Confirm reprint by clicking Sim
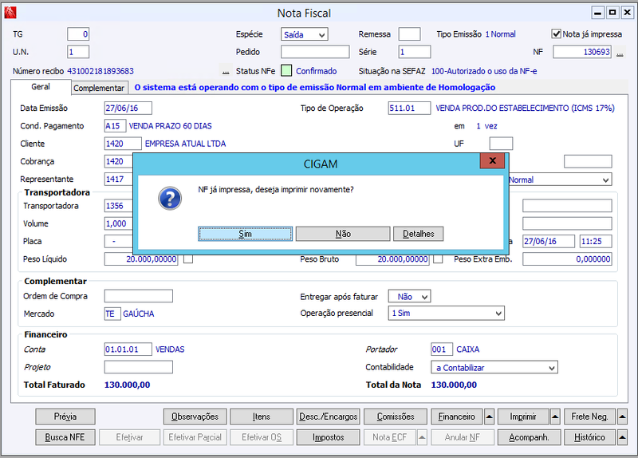Viewport: 638px width, 458px height. click(x=246, y=234)
